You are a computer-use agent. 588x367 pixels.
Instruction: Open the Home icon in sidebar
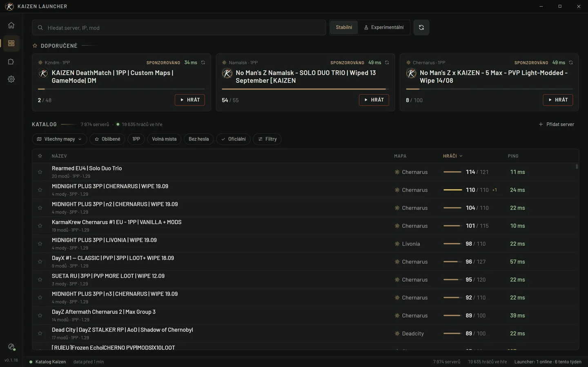point(11,25)
